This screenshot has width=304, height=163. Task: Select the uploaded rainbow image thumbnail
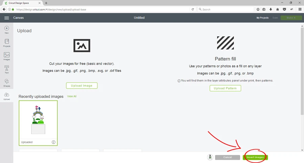coord(38,123)
